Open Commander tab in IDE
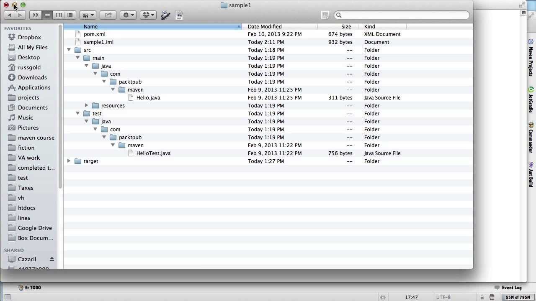Screen dimensions: 536x301 coord(531,138)
